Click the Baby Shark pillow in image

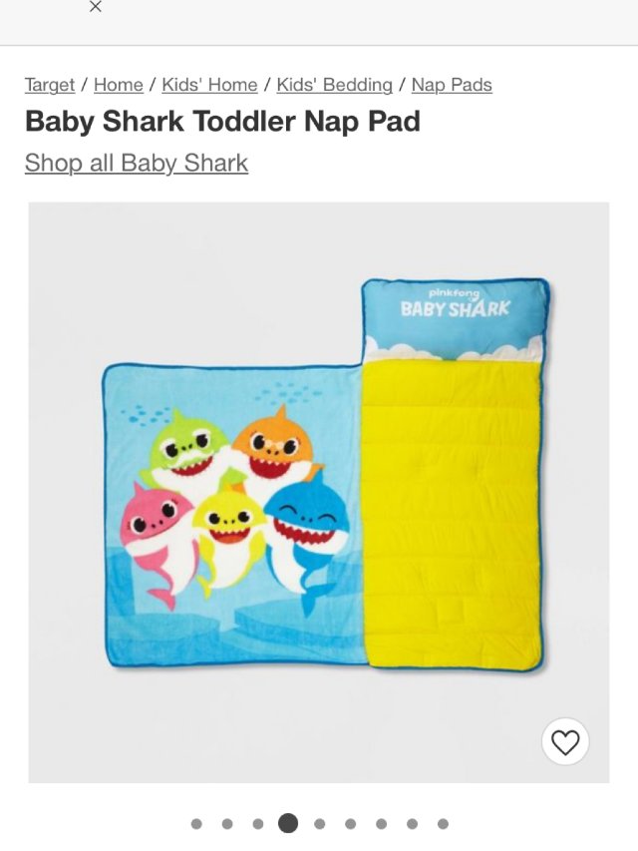pos(455,318)
